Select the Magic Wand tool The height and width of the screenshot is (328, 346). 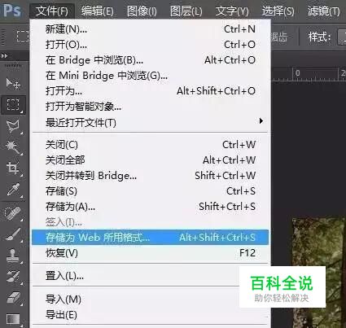pyautogui.click(x=13, y=147)
